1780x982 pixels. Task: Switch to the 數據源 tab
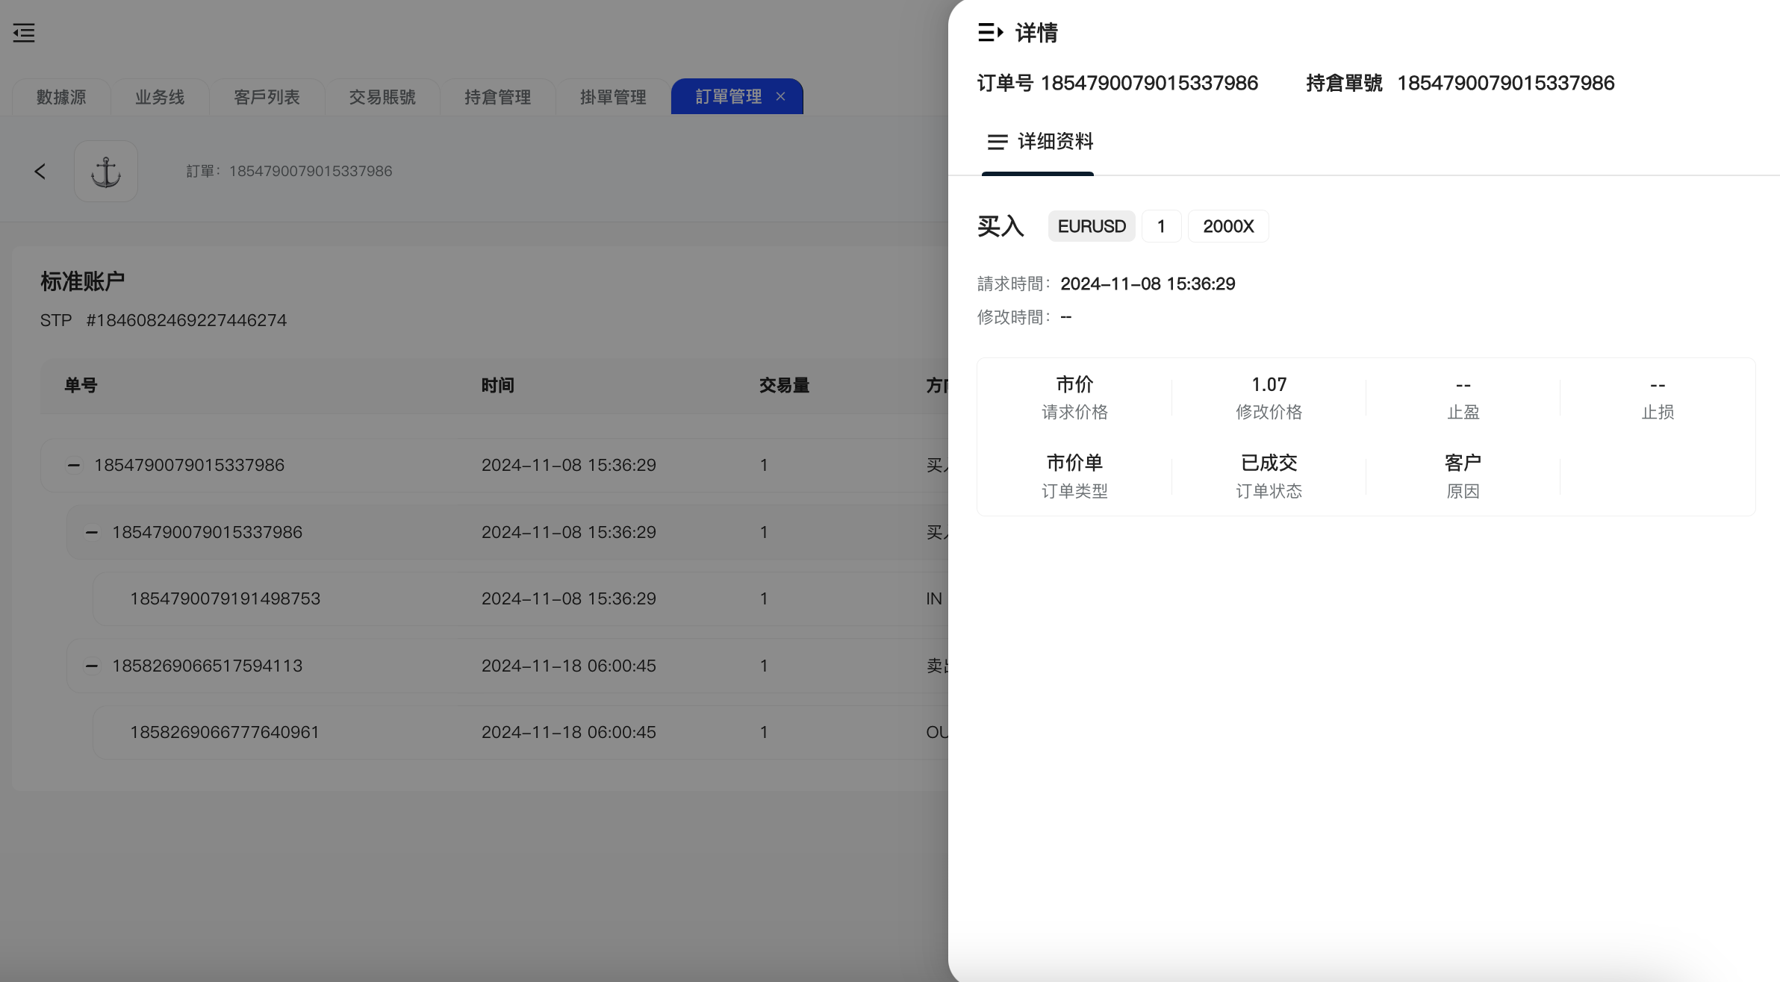(61, 97)
